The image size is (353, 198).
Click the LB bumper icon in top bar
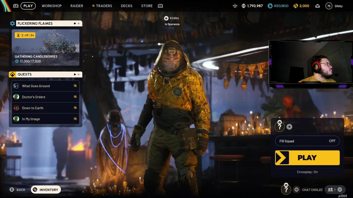[16, 6]
